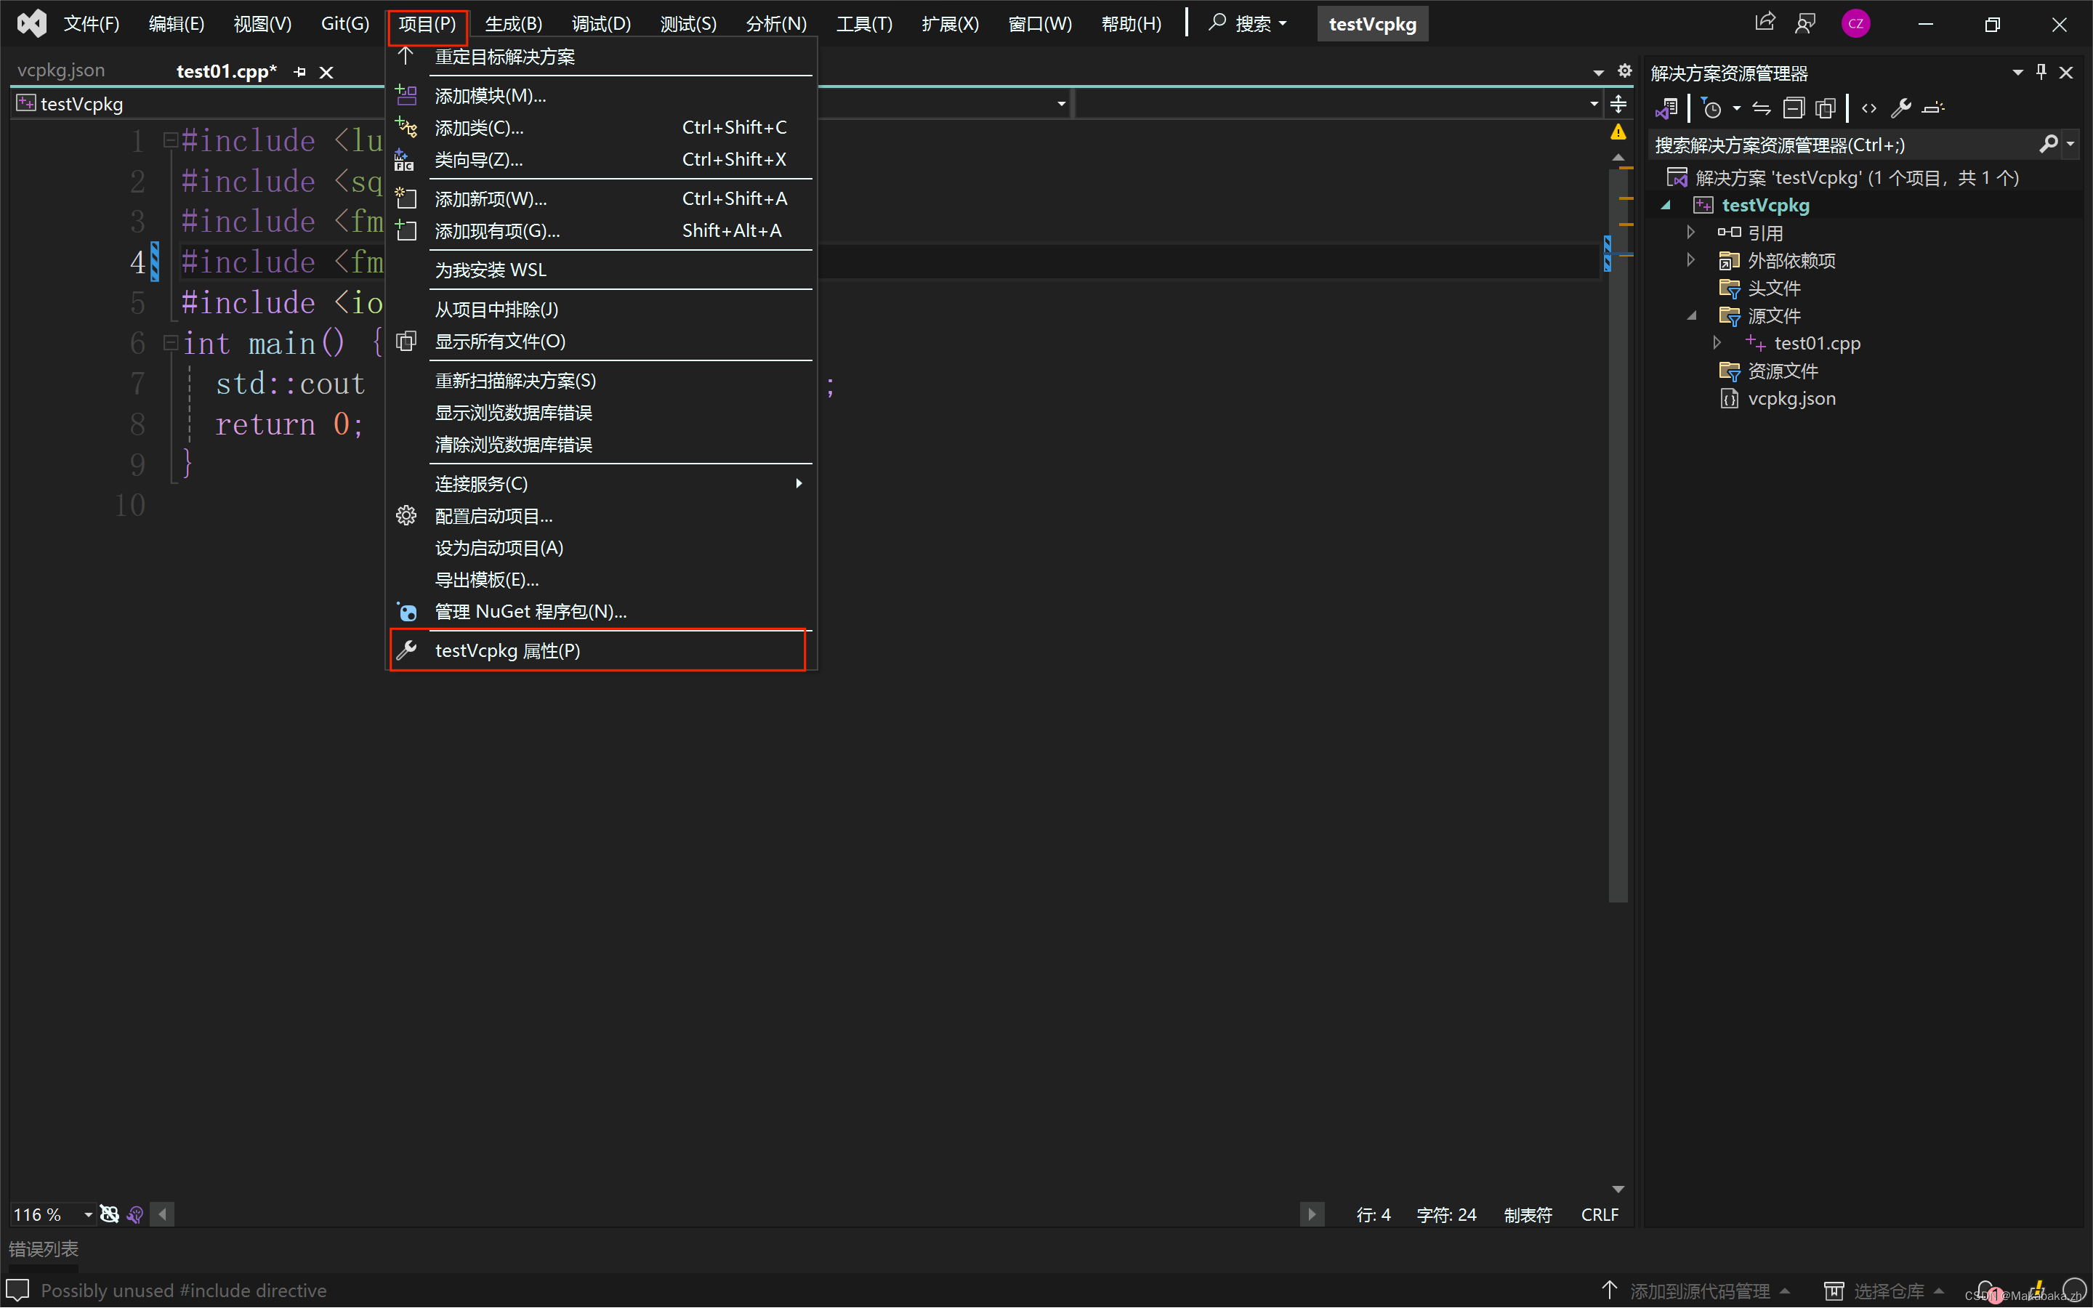This screenshot has height=1308, width=2093.
Task: Pin the test01.cpp editor tab
Action: click(x=300, y=71)
